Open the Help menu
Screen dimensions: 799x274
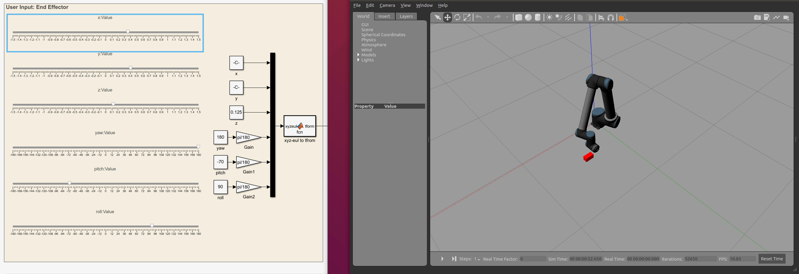[x=443, y=5]
